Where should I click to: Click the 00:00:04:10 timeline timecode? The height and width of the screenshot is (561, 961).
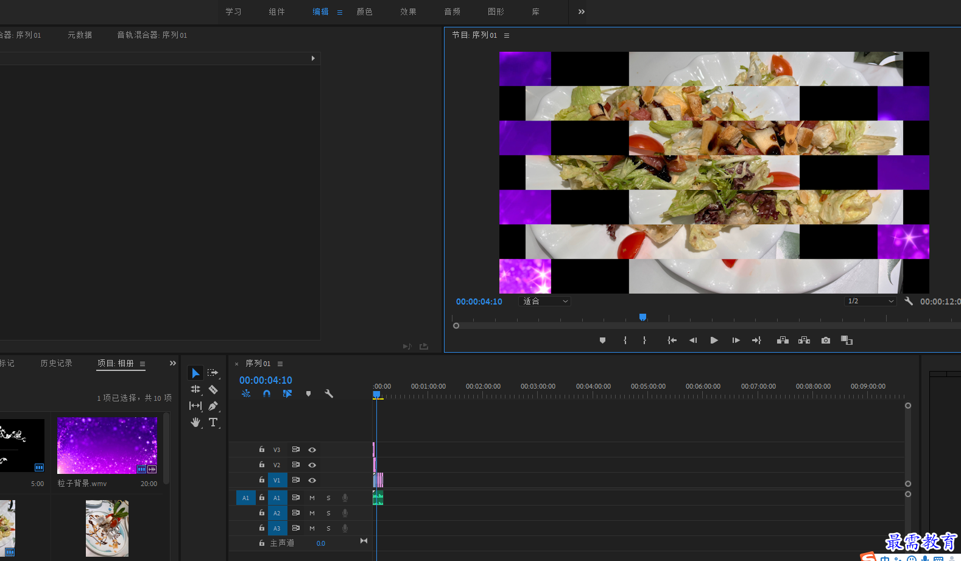click(x=266, y=380)
